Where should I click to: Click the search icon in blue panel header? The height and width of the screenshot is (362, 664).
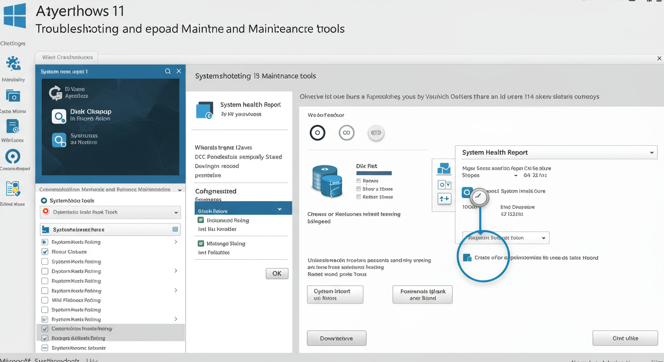168,71
